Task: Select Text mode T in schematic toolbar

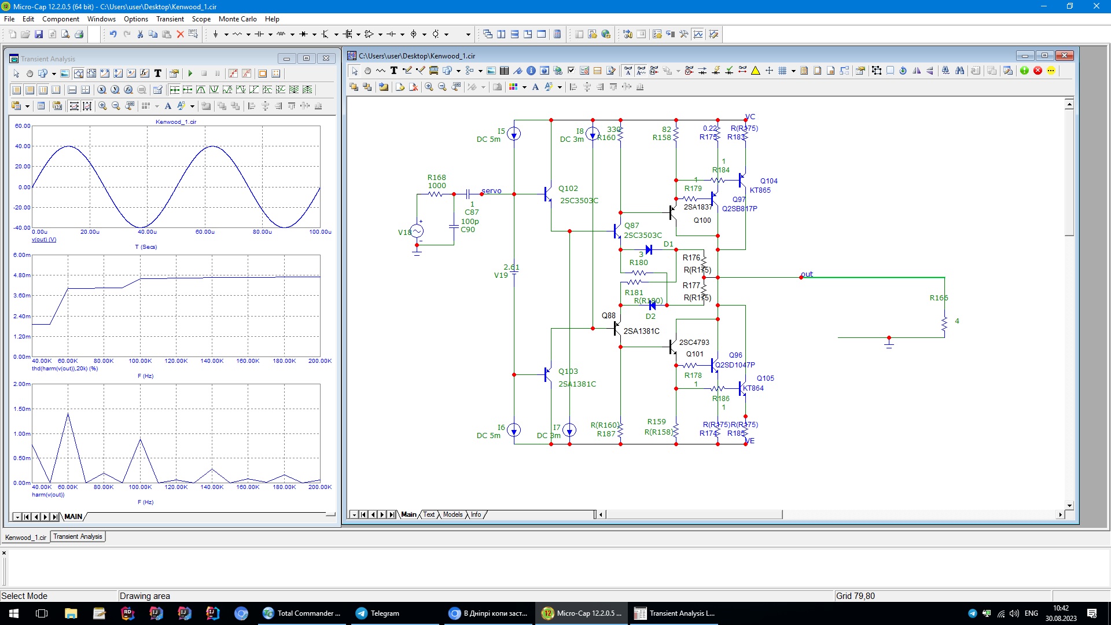Action: coord(394,71)
